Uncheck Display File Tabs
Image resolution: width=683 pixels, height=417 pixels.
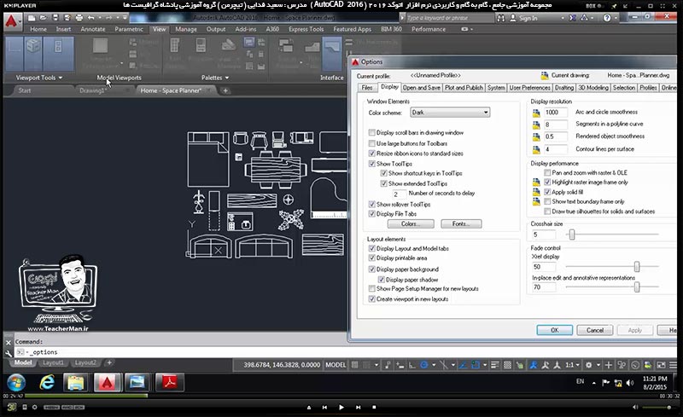(371, 214)
